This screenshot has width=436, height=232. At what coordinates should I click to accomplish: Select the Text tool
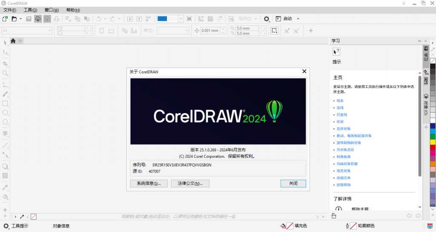coord(5,133)
